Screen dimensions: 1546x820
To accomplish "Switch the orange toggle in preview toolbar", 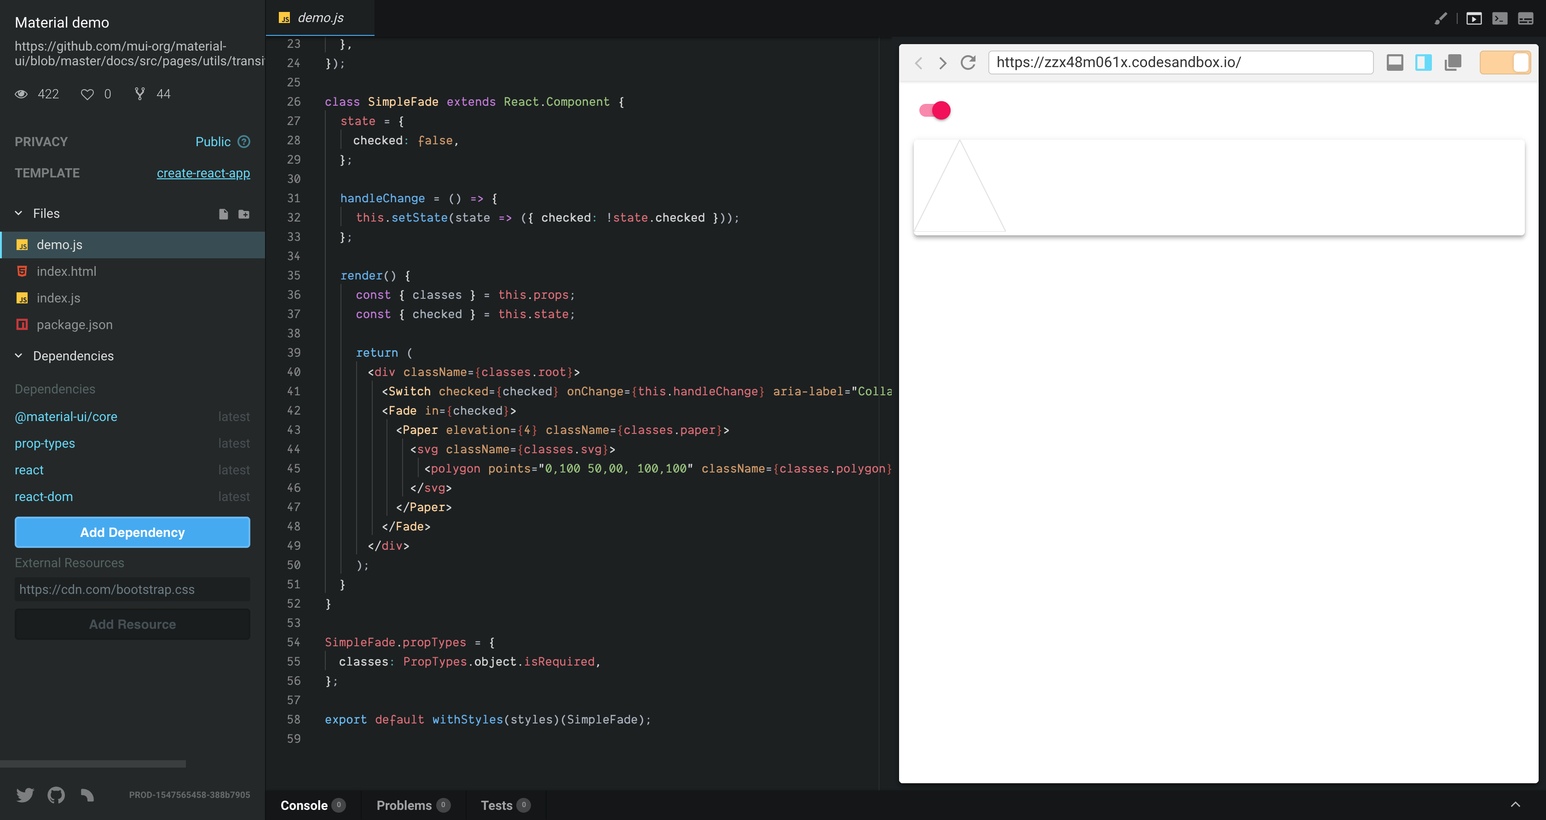I will tap(1505, 63).
